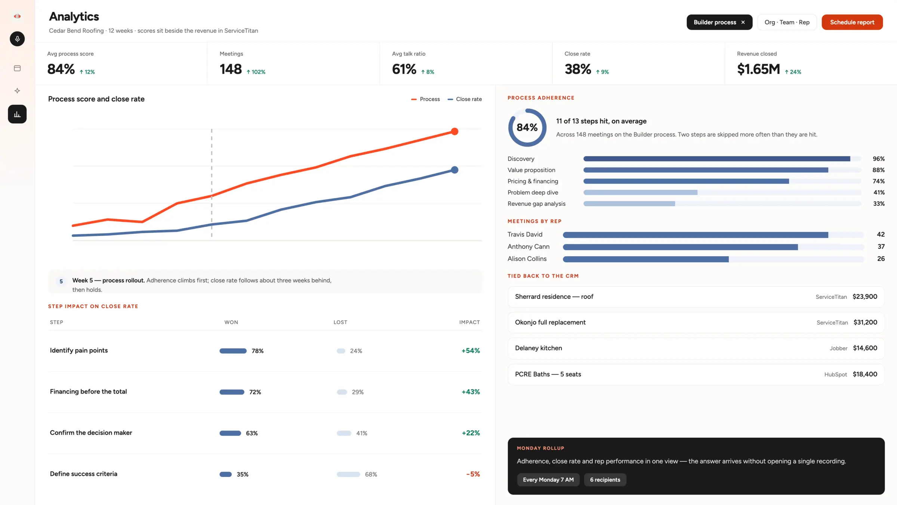Open the sparkle AI icon in sidebar
Viewport: 897px width, 505px height.
[x=17, y=91]
